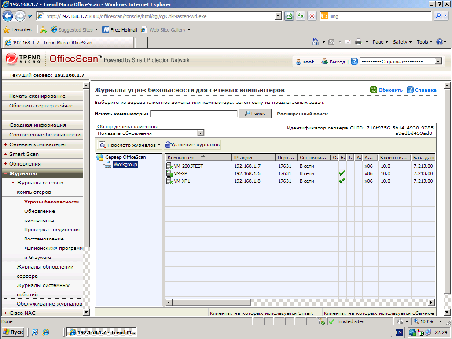Image resolution: width=452 pixels, height=339 pixels.
Task: Click the VM-XP1 computer icon
Action: point(170,181)
